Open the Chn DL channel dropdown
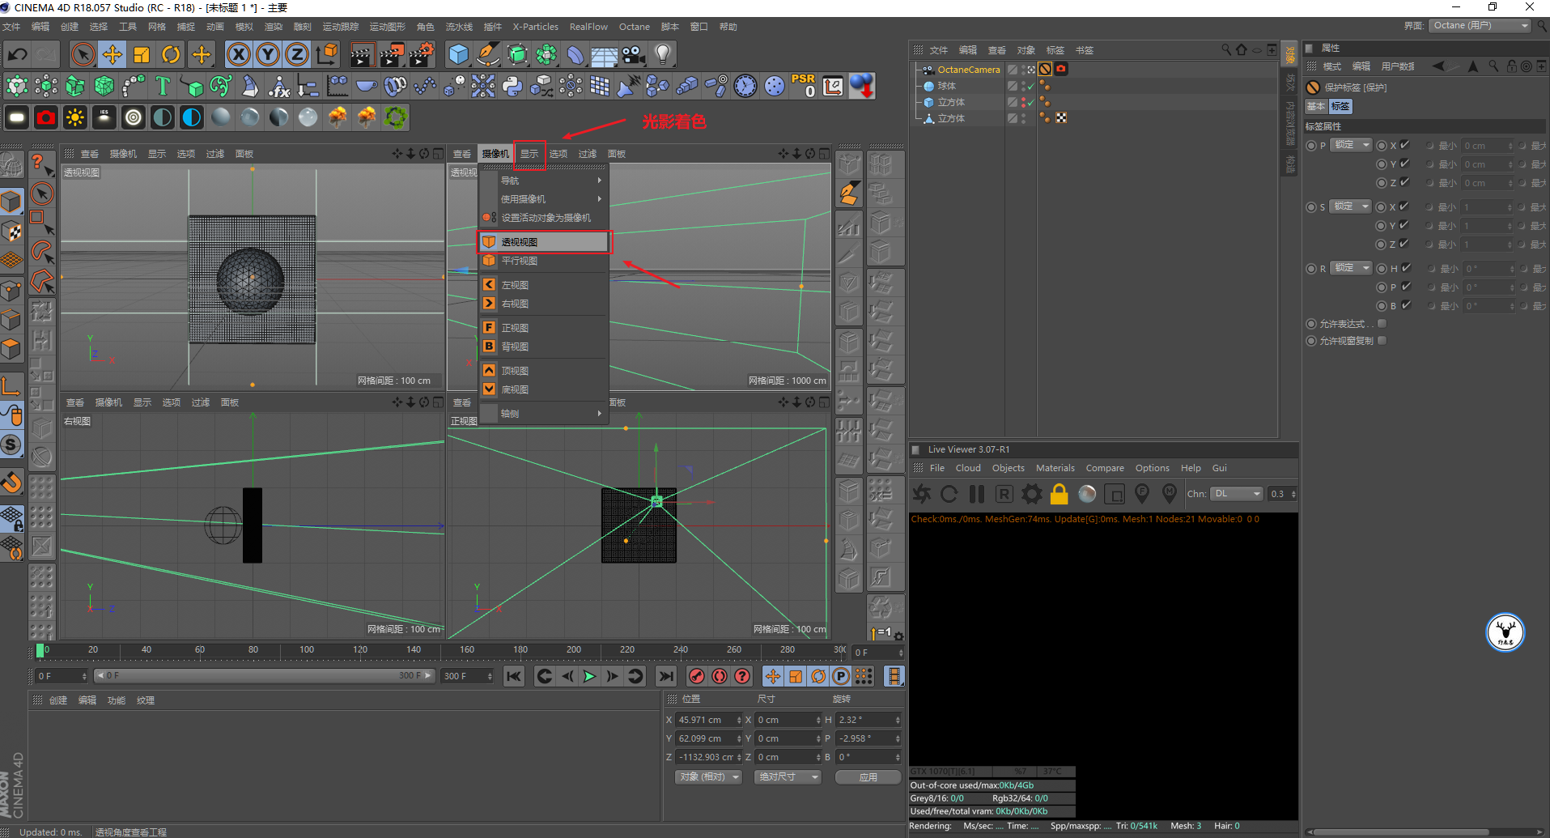1550x838 pixels. pyautogui.click(x=1238, y=494)
